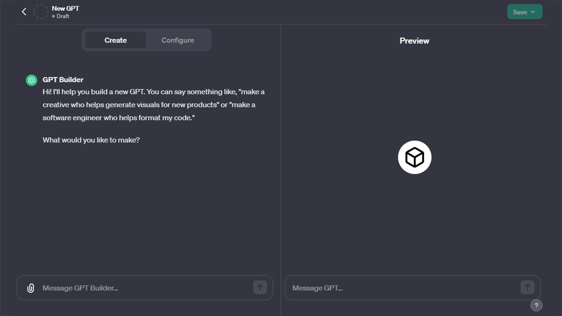Attach a file with the paperclip icon
Viewport: 562px width, 316px height.
point(30,288)
